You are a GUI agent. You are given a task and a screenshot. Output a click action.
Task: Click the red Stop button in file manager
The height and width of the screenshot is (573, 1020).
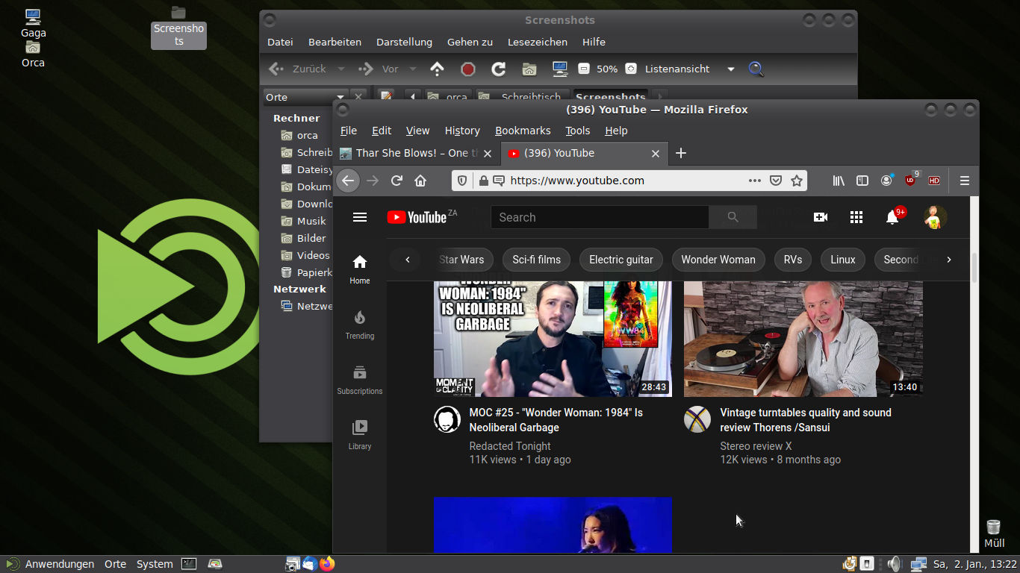coord(468,69)
